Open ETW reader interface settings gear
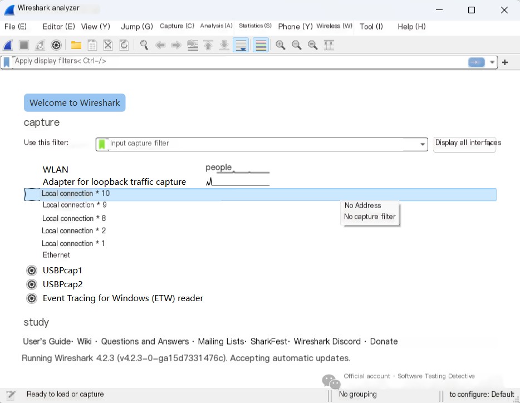The width and height of the screenshot is (520, 403). click(32, 298)
